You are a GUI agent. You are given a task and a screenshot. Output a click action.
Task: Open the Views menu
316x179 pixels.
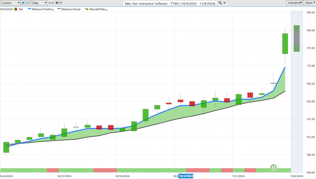(x=309, y=2)
